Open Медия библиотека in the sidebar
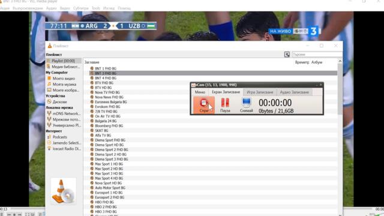Screen dimensions: 384x216 64,67
